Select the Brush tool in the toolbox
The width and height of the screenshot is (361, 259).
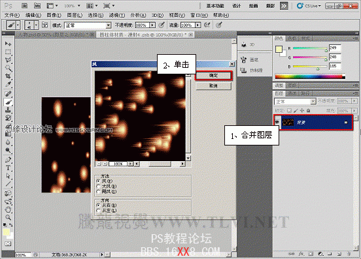(x=8, y=102)
